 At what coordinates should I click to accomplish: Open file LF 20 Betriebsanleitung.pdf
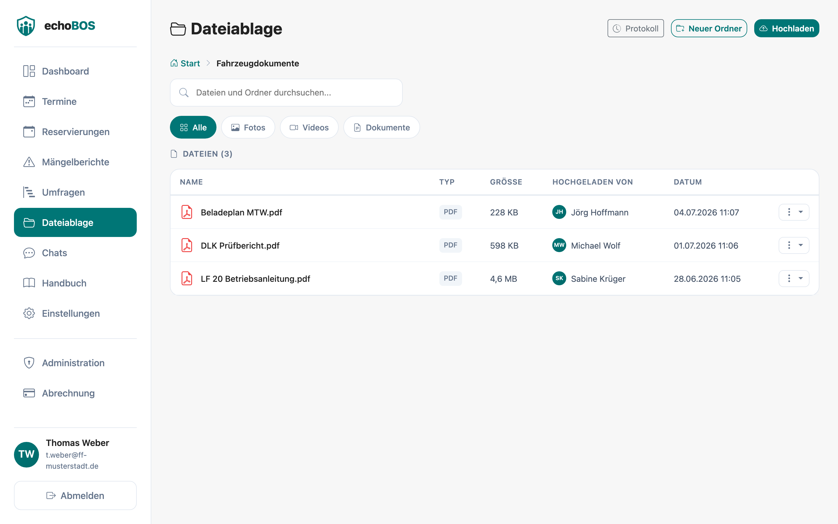[x=255, y=279]
